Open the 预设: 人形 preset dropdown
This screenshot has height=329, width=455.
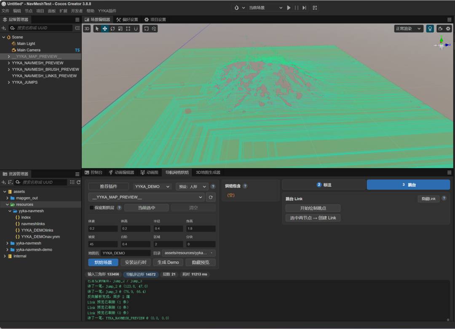pos(192,187)
